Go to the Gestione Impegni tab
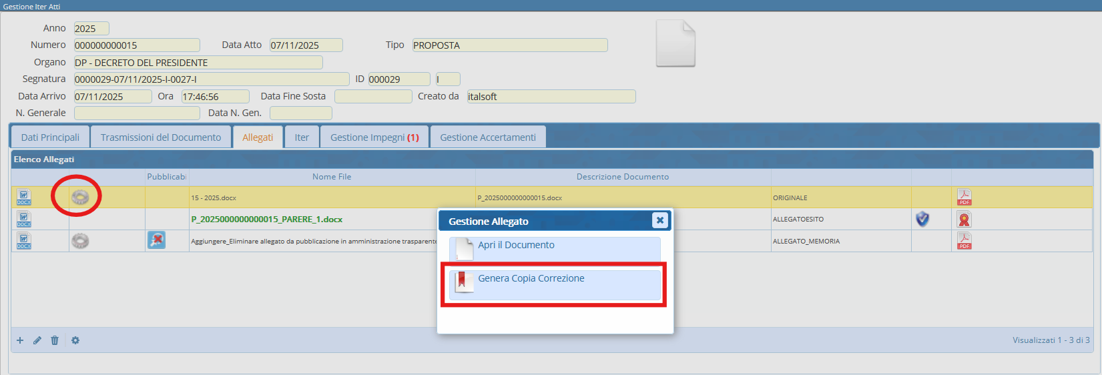1102x375 pixels. tap(374, 137)
